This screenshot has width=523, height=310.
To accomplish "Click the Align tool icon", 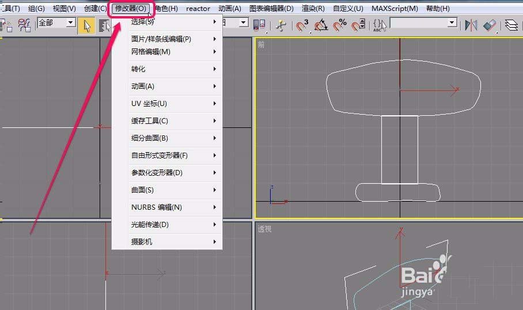I will point(490,25).
